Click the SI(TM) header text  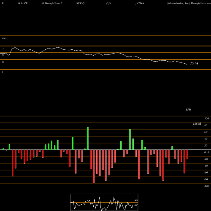80,3
